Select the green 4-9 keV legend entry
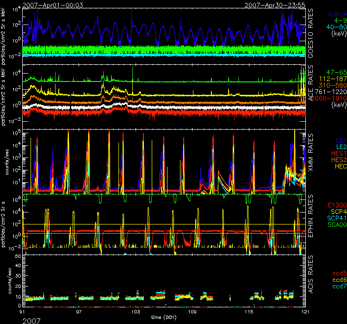347x324 pixels. [x=336, y=20]
